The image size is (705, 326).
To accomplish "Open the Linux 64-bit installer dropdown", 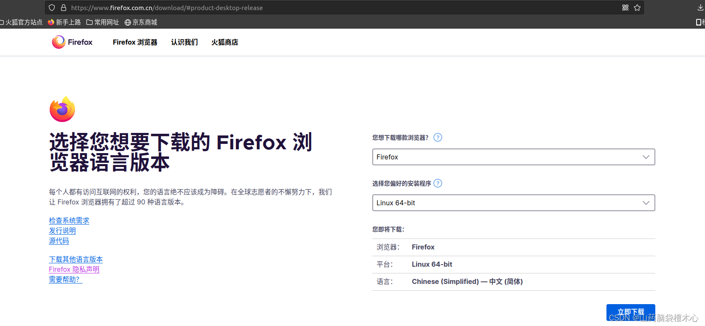I will pos(514,203).
